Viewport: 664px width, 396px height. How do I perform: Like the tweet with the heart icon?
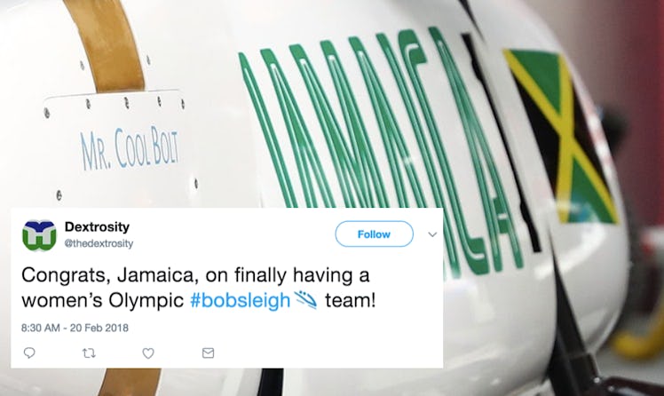pyautogui.click(x=147, y=352)
